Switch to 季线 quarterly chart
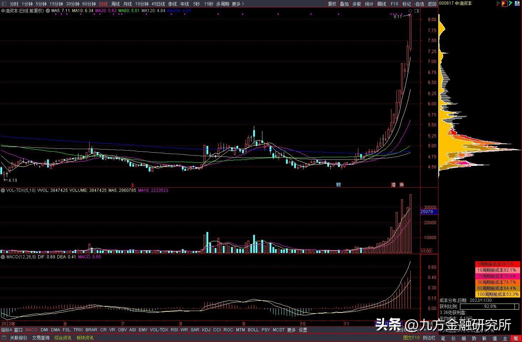Screen dimensions: 522x342 click(x=173, y=4)
